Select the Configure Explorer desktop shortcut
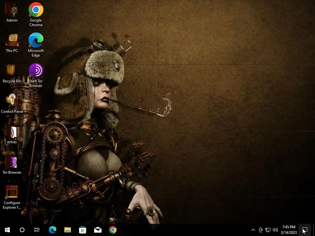This screenshot has height=236, width=315. 12,197
